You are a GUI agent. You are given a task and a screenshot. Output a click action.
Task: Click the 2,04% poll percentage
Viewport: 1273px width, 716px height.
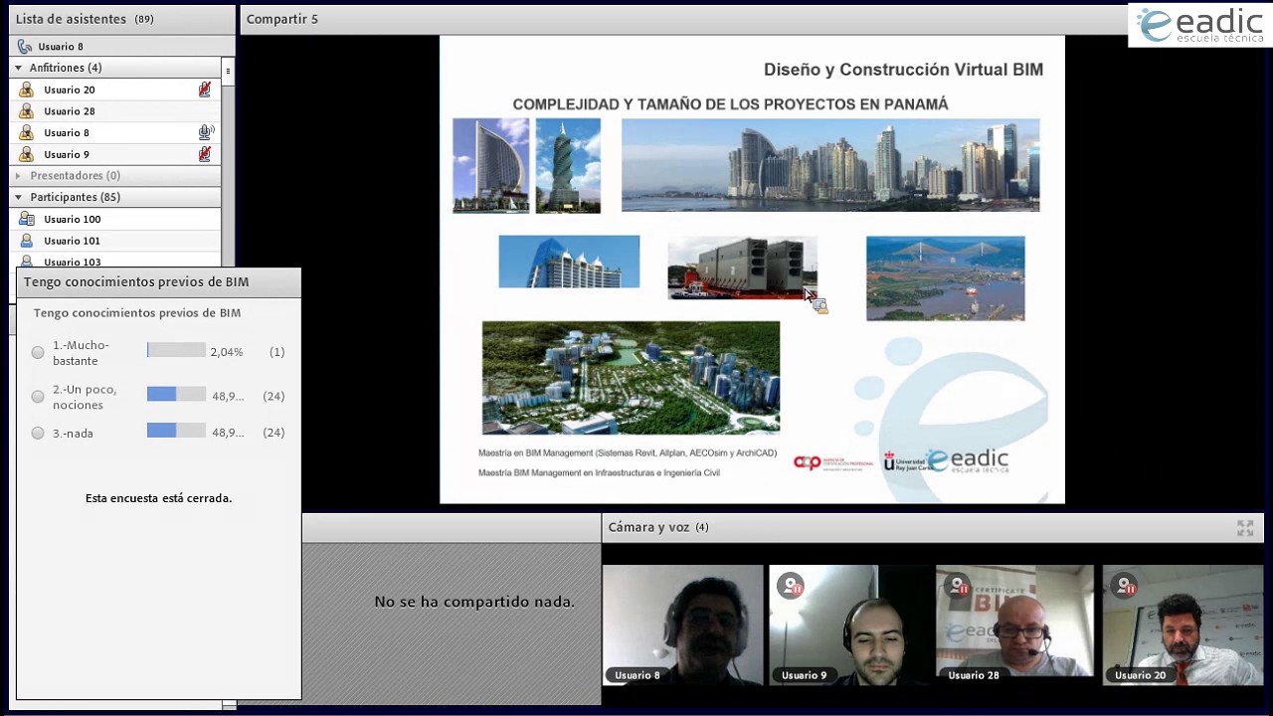pyautogui.click(x=227, y=352)
